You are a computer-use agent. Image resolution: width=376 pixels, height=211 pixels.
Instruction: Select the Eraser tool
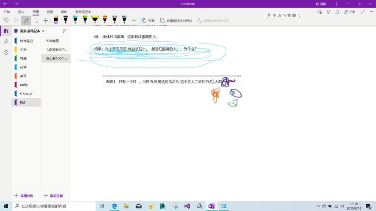pyautogui.click(x=56, y=19)
